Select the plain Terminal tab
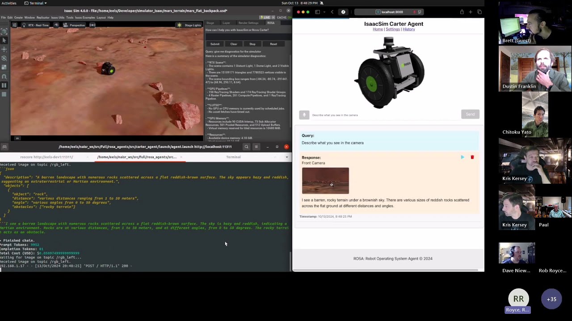Screen dimensions: 572x321 [x=233, y=157]
